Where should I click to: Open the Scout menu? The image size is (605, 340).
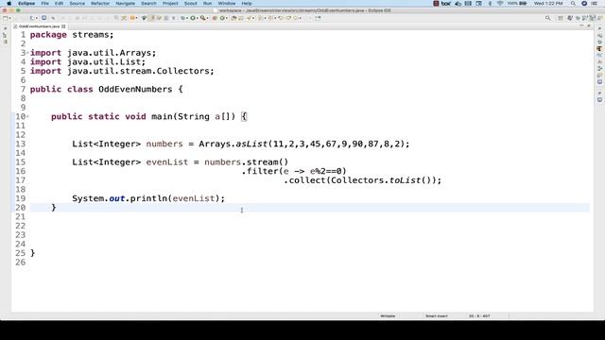point(191,4)
